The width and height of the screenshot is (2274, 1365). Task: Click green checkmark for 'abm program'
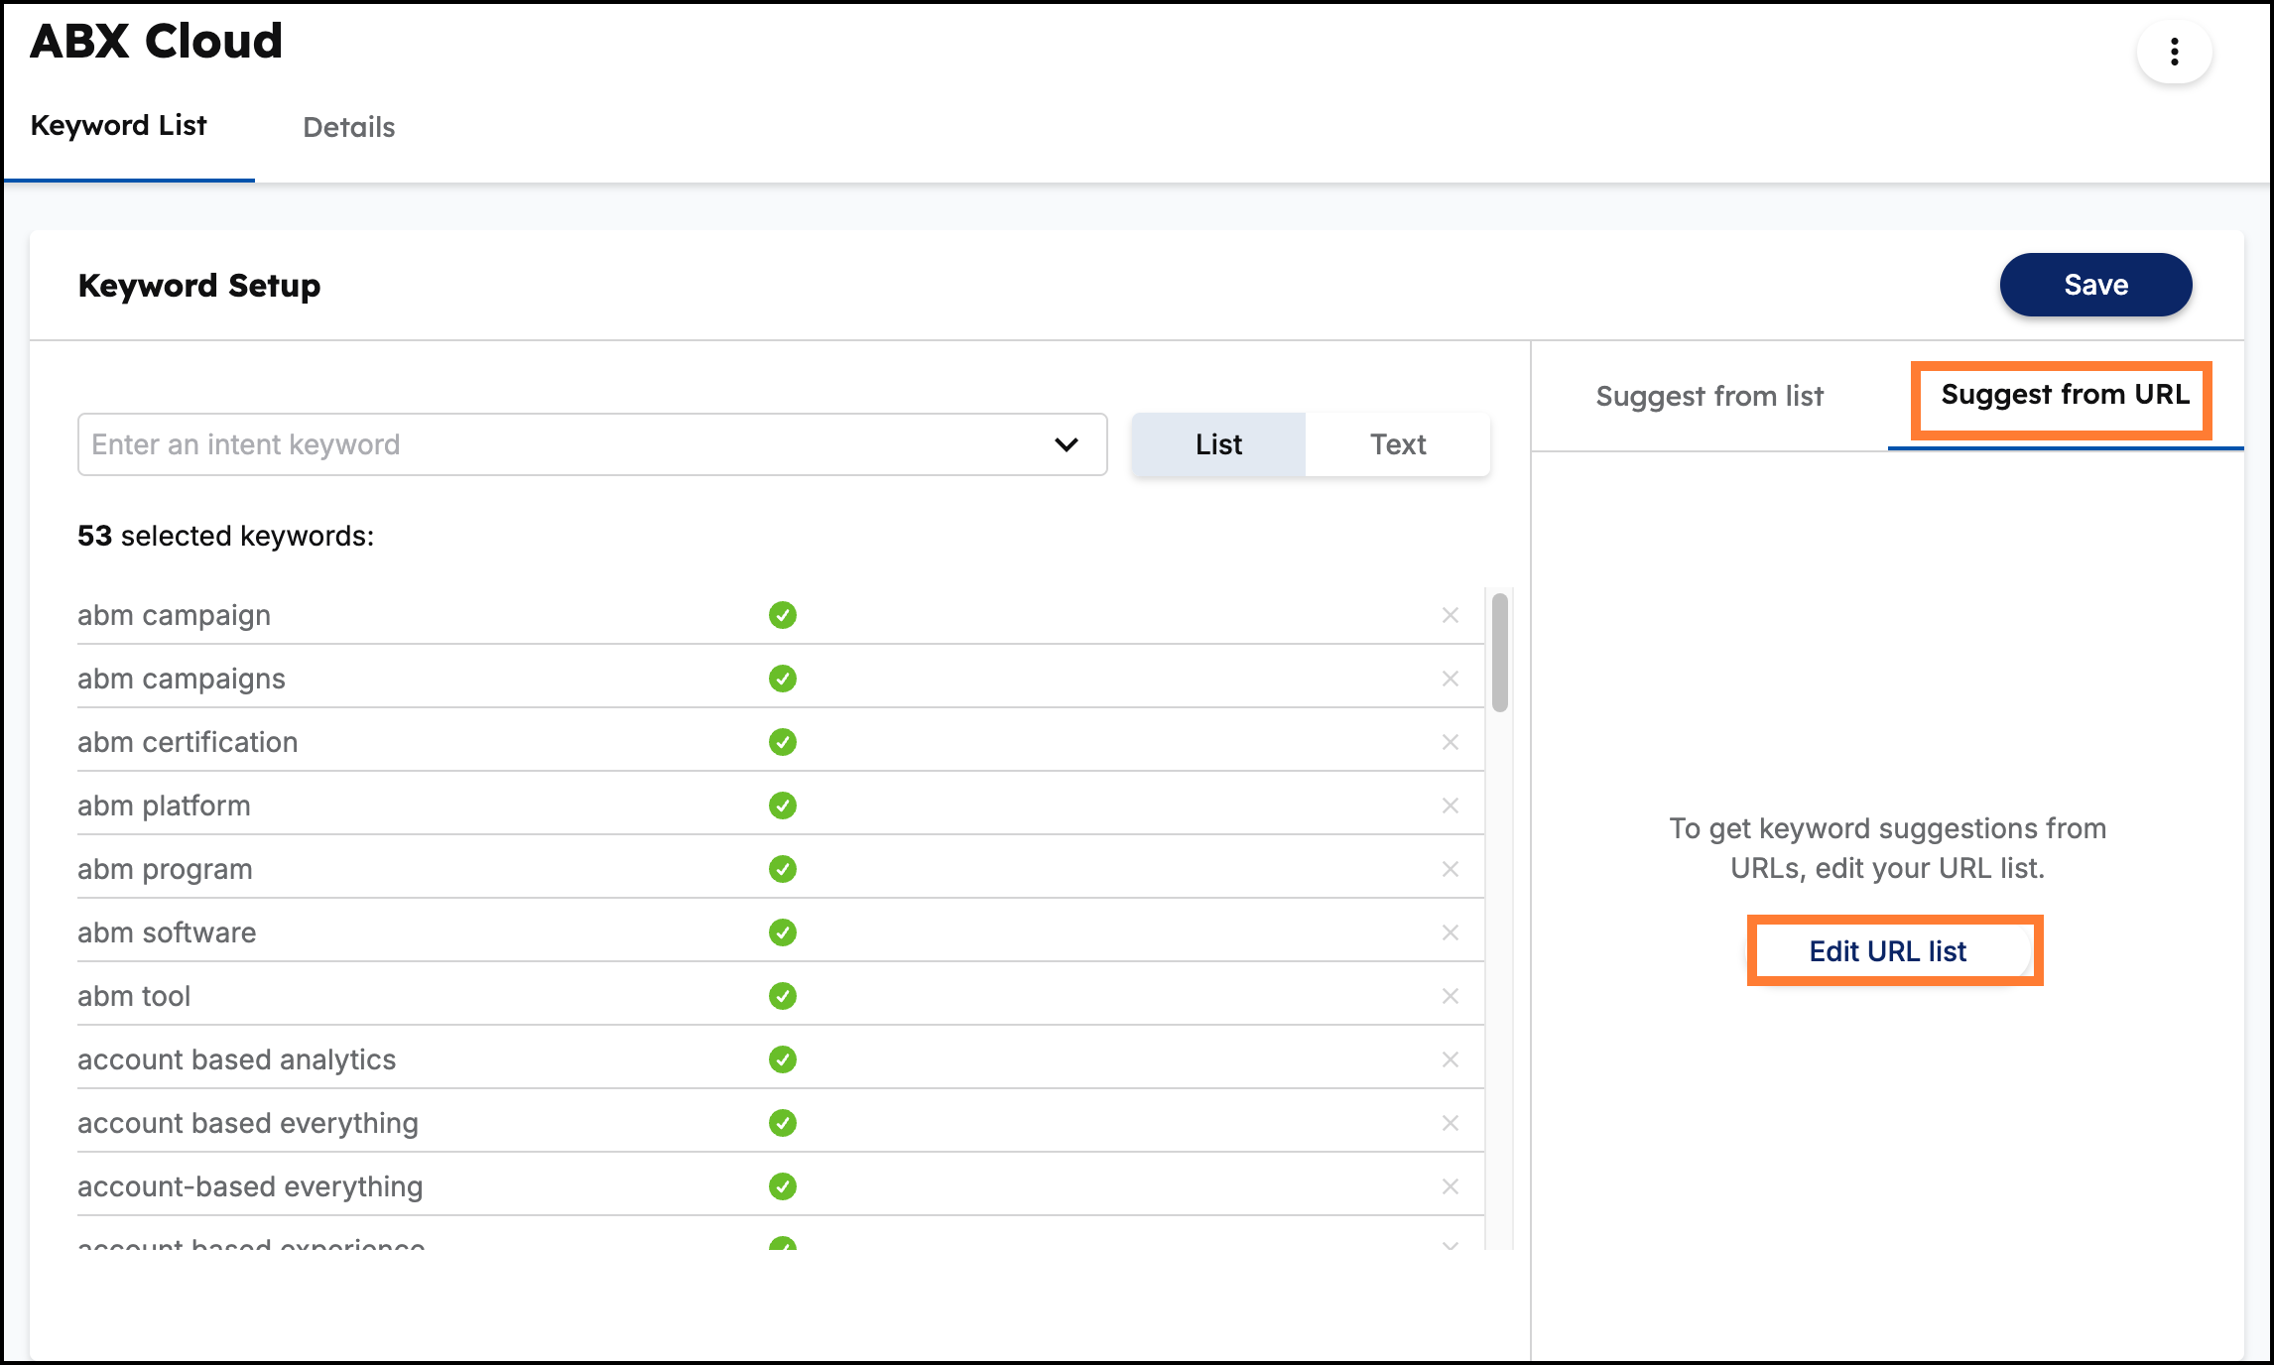pyautogui.click(x=783, y=869)
